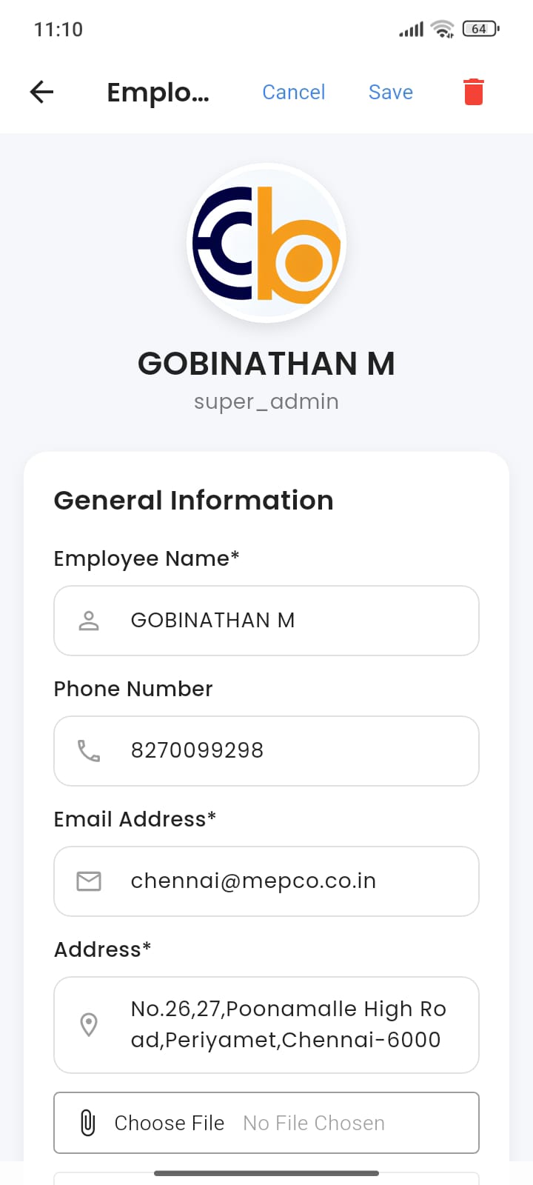Tap the back arrow icon
This screenshot has height=1185, width=533.
[x=42, y=92]
